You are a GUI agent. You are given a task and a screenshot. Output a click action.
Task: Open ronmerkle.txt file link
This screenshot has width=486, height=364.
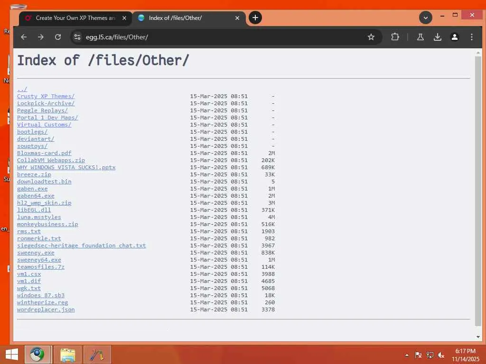39,239
